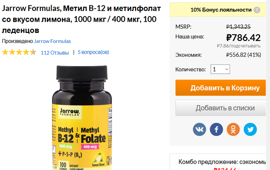Click the bottle's black cap
Screen dimensions: 270x170
pos(82,74)
